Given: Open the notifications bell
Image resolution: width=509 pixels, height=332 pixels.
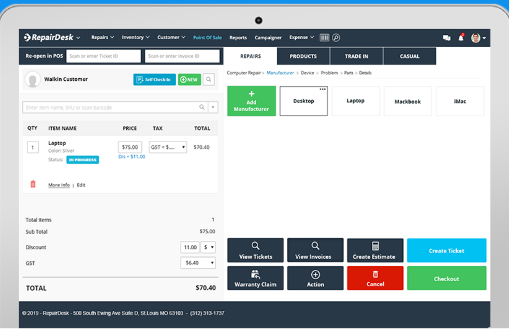Looking at the screenshot, I should (x=461, y=37).
